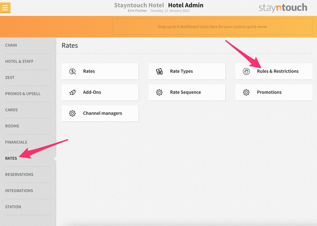This screenshot has height=226, width=317.
Task: Select FINANCIALS in the sidebar
Action: pyautogui.click(x=16, y=142)
